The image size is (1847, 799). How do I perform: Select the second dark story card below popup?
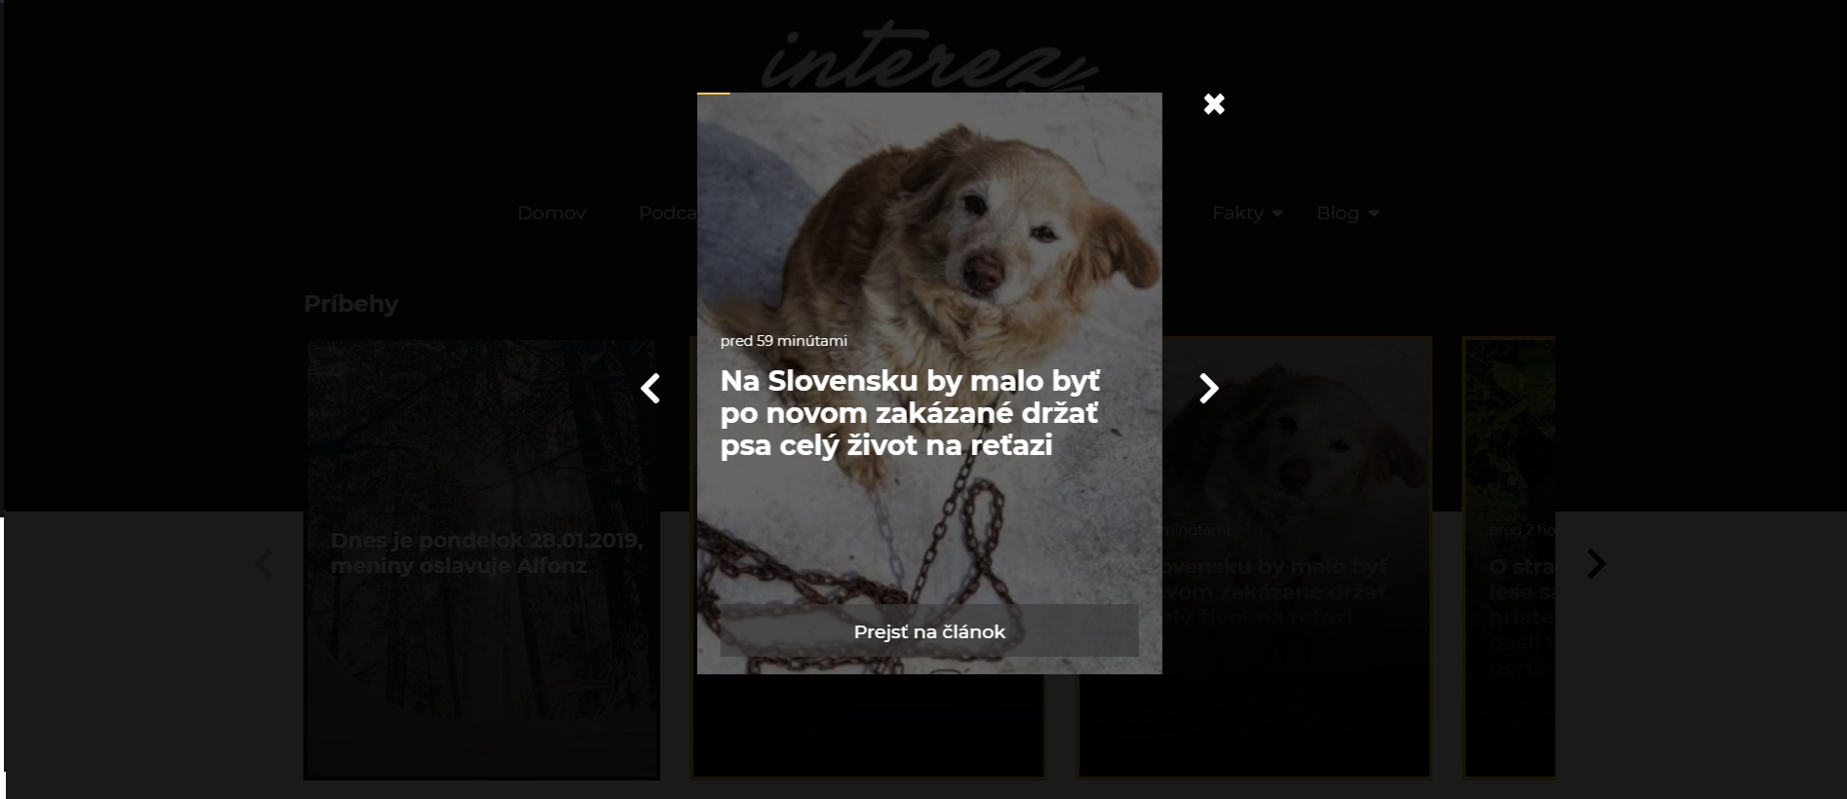tap(868, 726)
